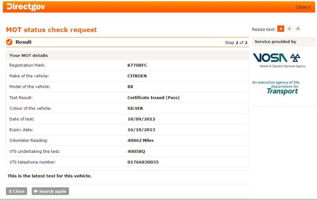
Task: Click the Your MOT details header
Action: pyautogui.click(x=29, y=55)
